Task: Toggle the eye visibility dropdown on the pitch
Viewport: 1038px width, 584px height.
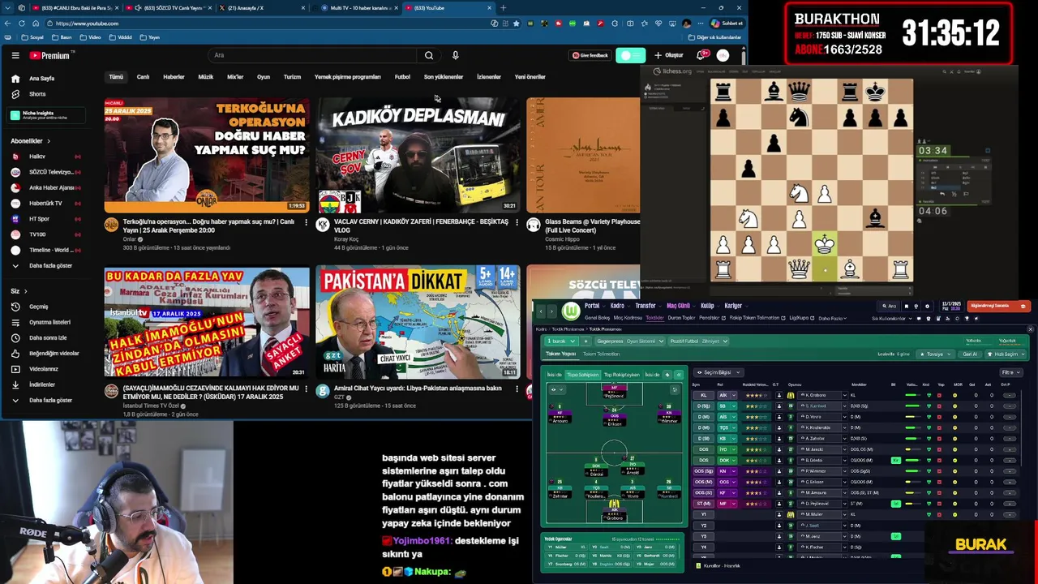Action: click(x=555, y=389)
